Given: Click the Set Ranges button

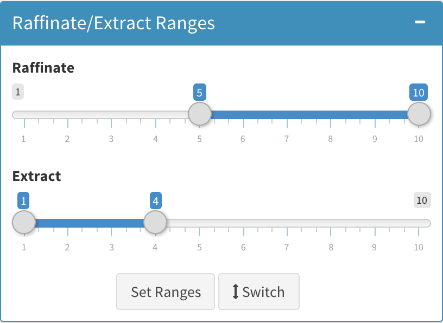Looking at the screenshot, I should (x=166, y=292).
